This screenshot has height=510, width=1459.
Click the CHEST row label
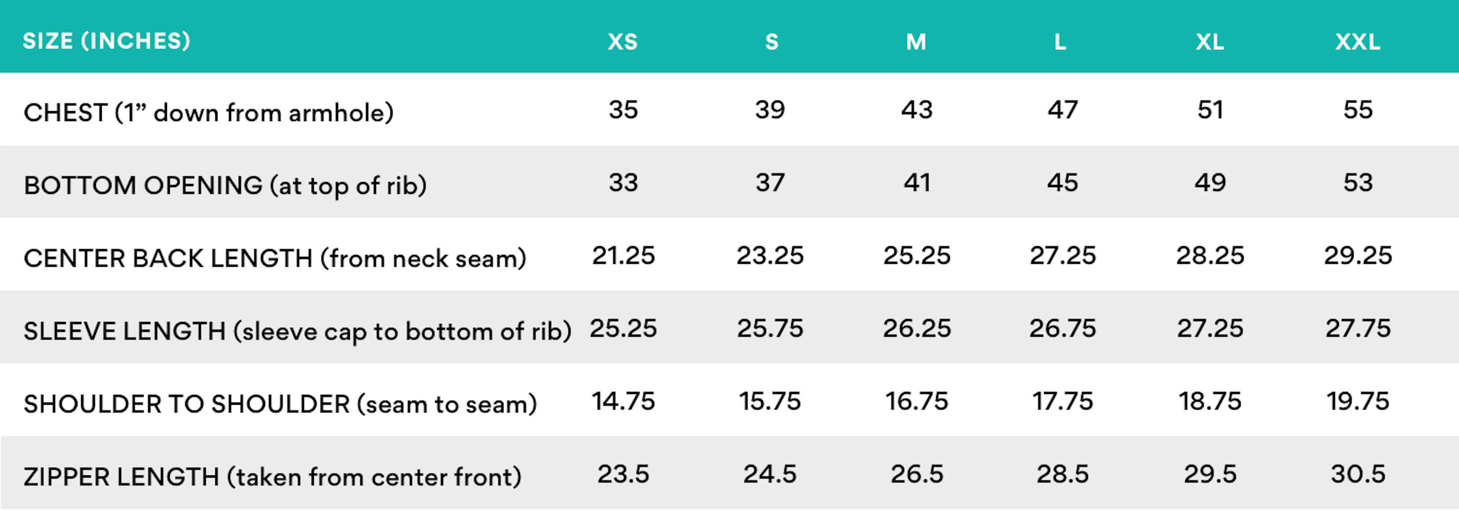tap(208, 112)
